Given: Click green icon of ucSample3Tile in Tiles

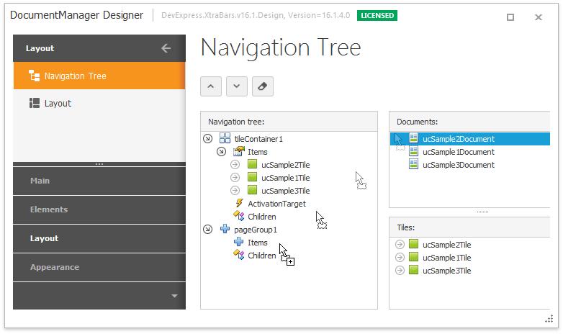Looking at the screenshot, I should click(414, 270).
